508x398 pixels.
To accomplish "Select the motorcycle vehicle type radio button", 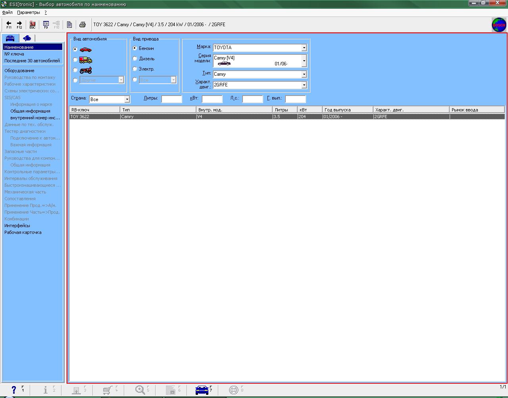I will click(x=75, y=70).
